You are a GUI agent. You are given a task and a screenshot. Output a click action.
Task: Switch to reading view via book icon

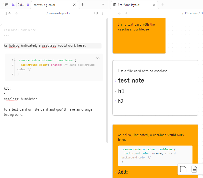pos(96,13)
